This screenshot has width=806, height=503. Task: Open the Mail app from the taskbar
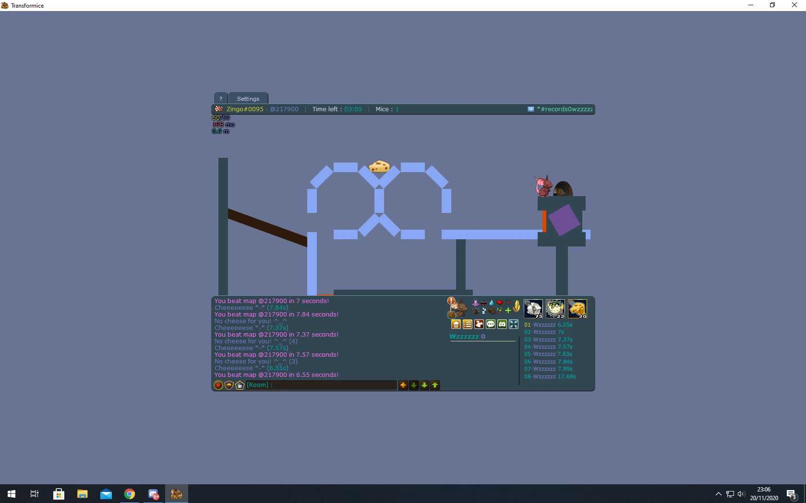click(x=106, y=493)
